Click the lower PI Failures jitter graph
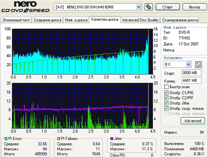 [x=83, y=106]
